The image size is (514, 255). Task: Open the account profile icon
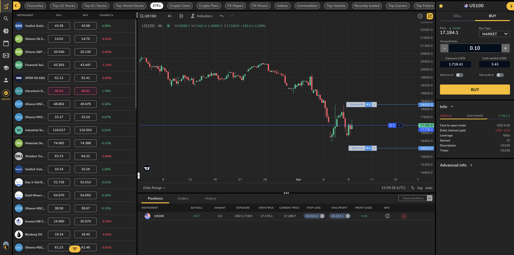[x=6, y=80]
